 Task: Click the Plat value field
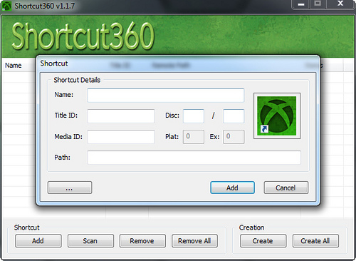tap(194, 137)
